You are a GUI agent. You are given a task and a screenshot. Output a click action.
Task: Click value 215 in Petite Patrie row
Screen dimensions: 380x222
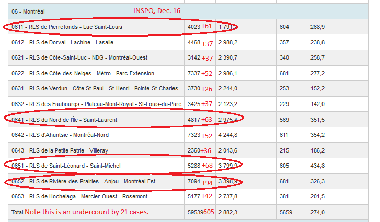(x=284, y=150)
